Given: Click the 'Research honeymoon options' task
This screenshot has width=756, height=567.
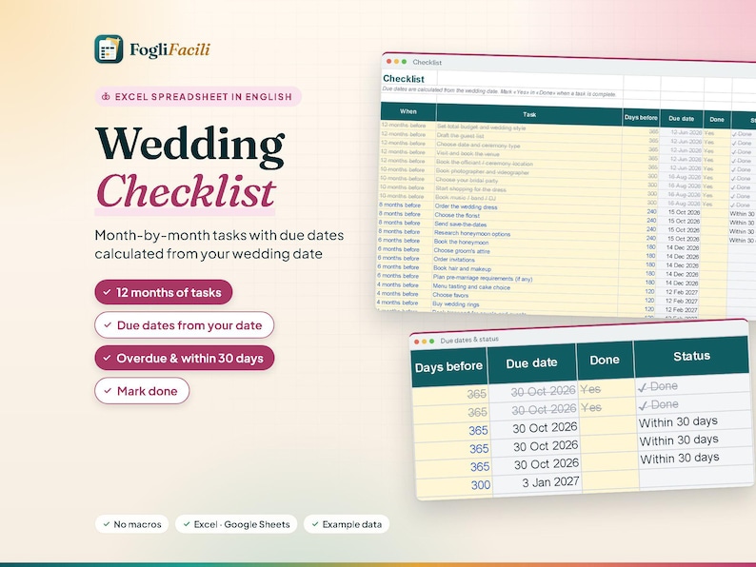Looking at the screenshot, I should click(x=472, y=233).
